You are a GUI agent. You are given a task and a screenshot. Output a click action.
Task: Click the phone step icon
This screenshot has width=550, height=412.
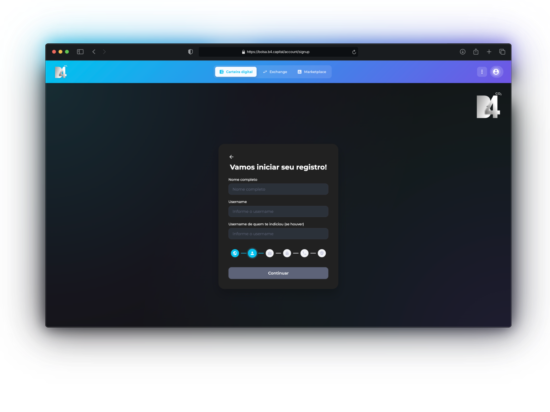pos(304,253)
